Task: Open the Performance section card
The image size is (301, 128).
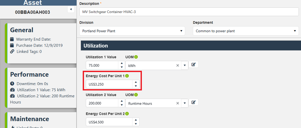Action: coord(40,88)
